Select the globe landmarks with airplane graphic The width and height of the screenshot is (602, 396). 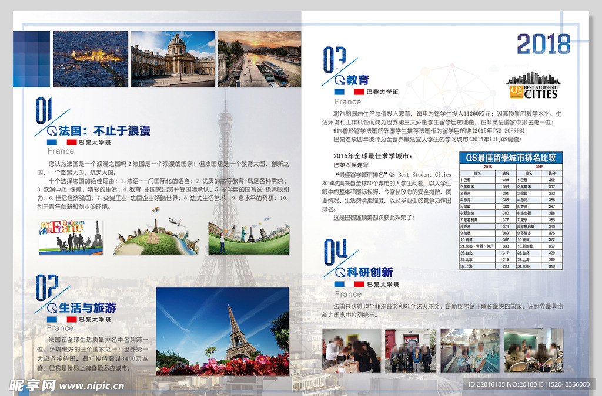coord(156,231)
